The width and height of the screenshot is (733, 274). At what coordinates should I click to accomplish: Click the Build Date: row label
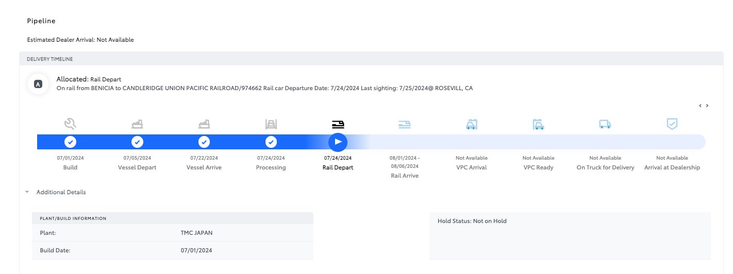click(55, 250)
